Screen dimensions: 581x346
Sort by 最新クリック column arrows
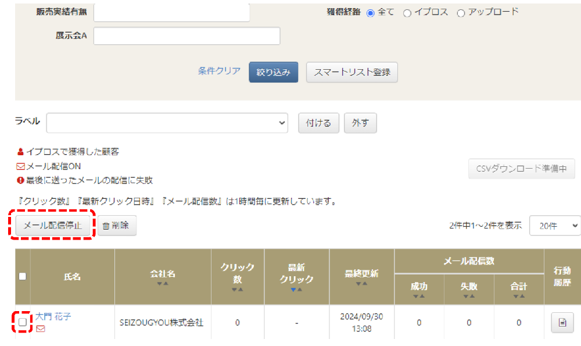tap(296, 289)
